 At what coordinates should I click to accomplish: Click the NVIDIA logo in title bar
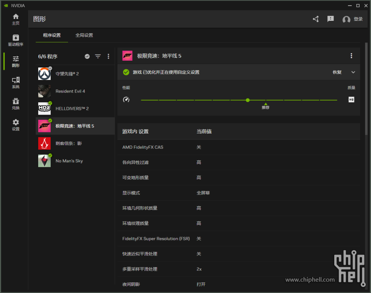tap(6, 5)
